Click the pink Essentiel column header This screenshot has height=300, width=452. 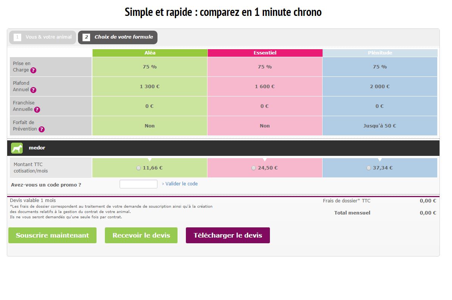pos(265,53)
